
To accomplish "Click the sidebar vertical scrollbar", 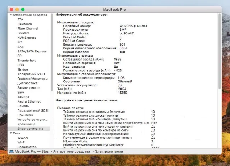I will 52,52.
